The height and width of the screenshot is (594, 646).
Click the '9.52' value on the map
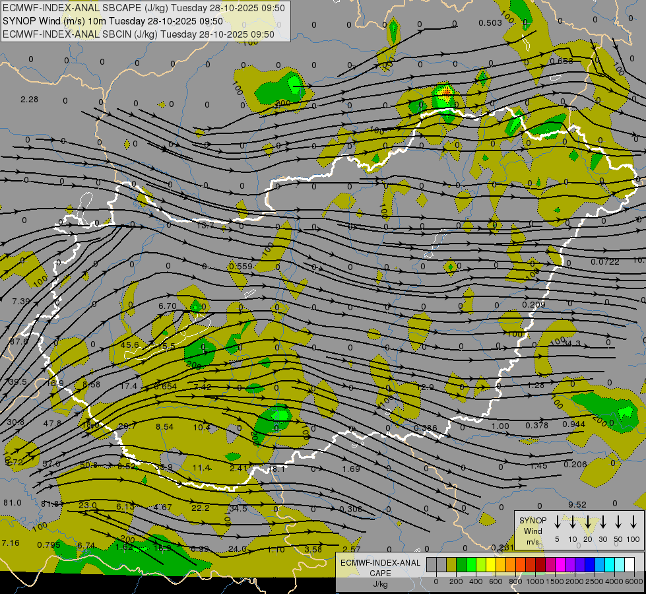click(x=577, y=504)
